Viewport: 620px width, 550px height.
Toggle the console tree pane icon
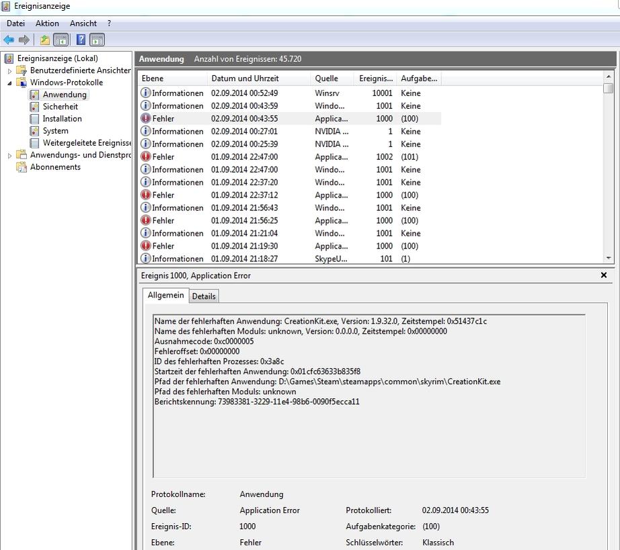(x=61, y=40)
